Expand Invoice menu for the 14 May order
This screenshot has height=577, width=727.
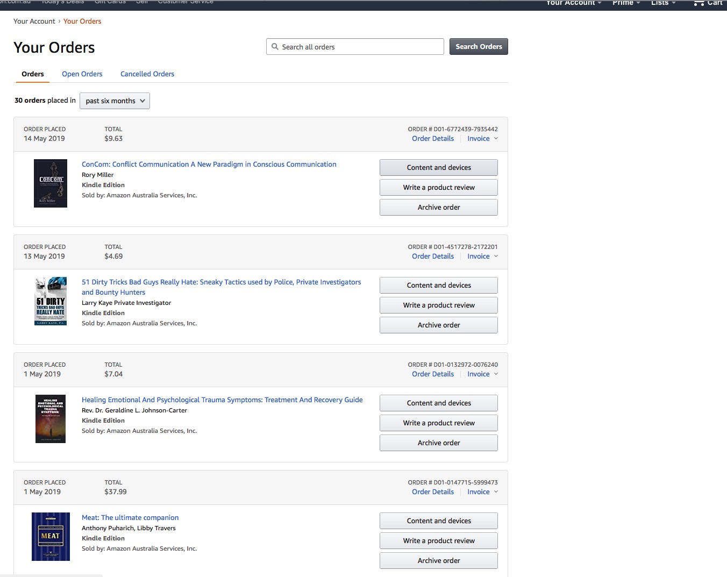[482, 139]
